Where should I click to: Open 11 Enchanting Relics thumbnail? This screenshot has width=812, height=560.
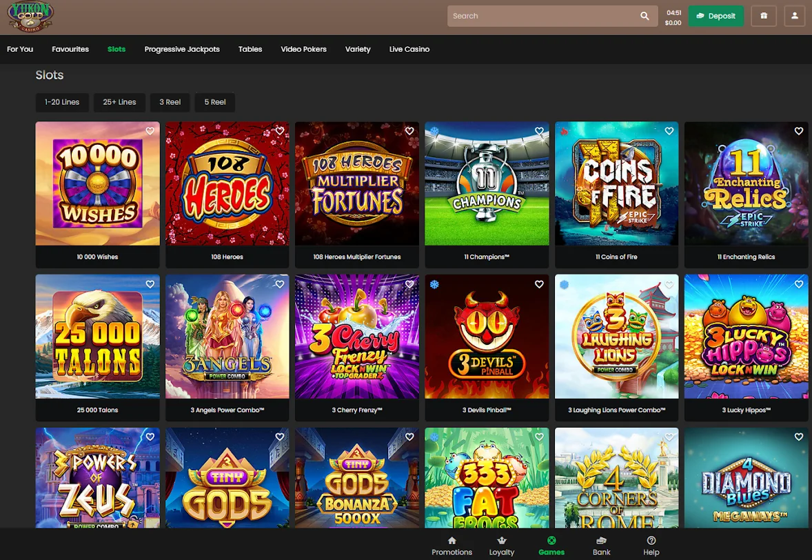click(x=747, y=183)
